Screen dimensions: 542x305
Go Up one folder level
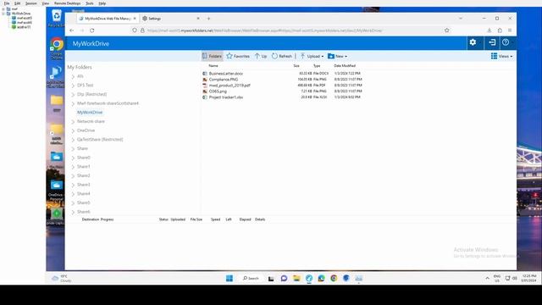tap(261, 56)
